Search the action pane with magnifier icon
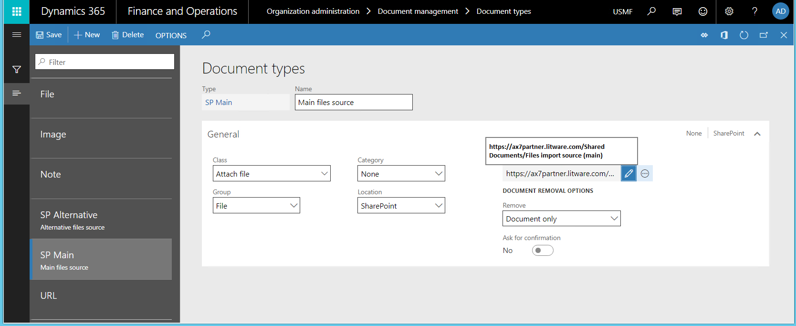Screen dimensions: 796x326 coord(206,35)
